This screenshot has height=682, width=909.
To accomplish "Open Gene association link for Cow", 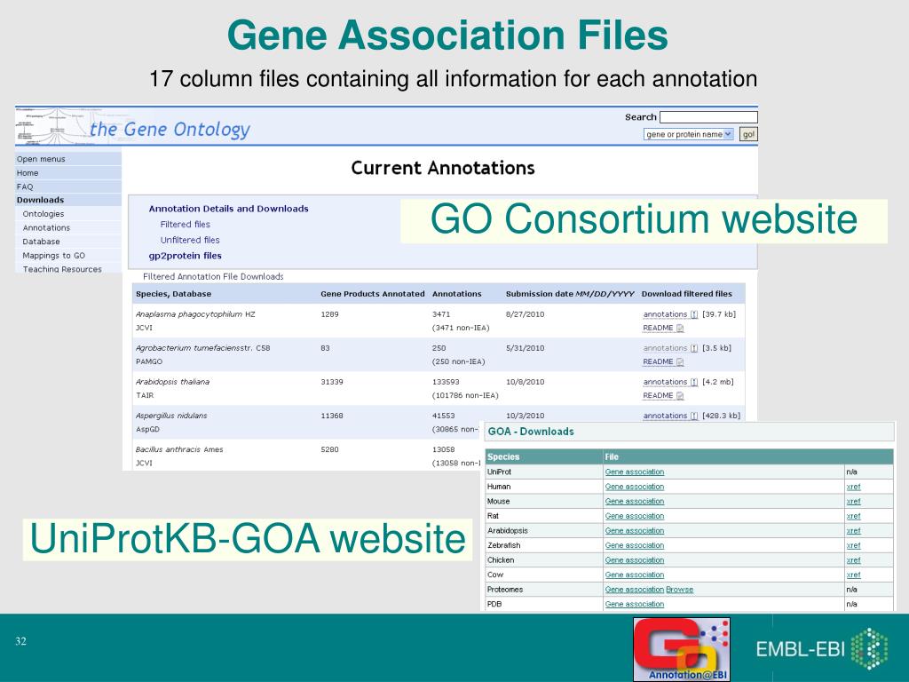I will (x=634, y=575).
